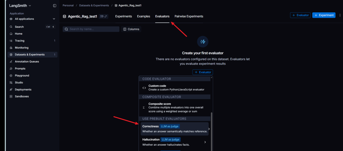Click the Personal breadcrumb link
This screenshot has width=343, height=151.
pyautogui.click(x=68, y=5)
